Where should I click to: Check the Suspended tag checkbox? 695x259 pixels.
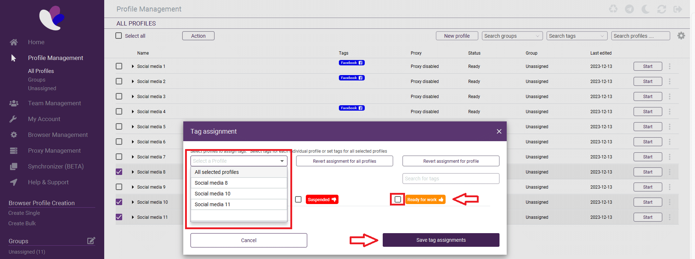298,199
